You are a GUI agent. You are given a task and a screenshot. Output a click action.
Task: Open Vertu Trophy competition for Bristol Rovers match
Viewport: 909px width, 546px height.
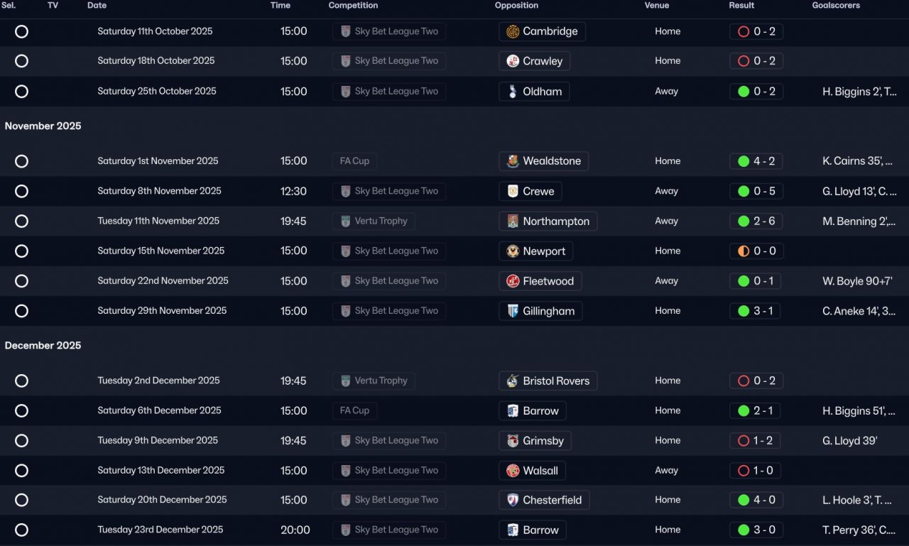click(381, 381)
